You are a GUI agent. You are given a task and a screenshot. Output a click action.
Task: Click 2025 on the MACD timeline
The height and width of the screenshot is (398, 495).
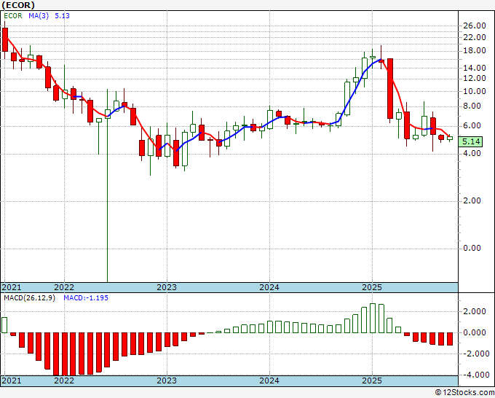click(x=372, y=381)
